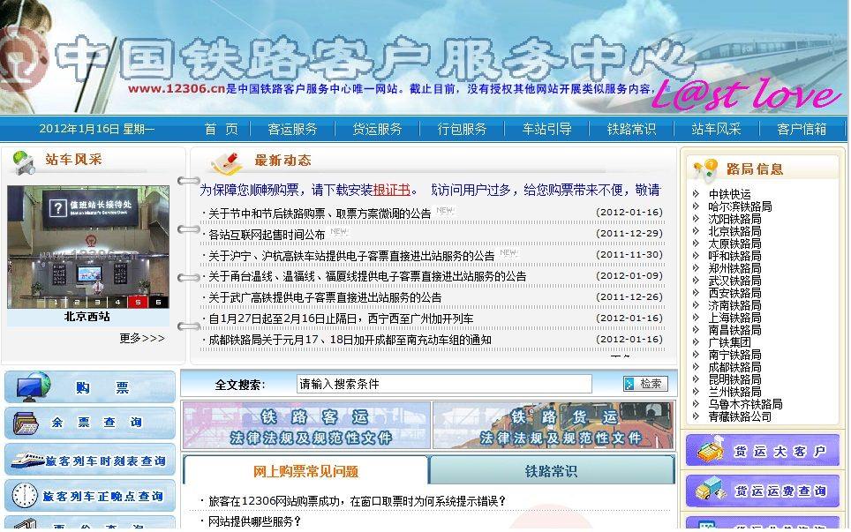
Task: Open 站车风采 navigation menu
Action: click(x=717, y=129)
